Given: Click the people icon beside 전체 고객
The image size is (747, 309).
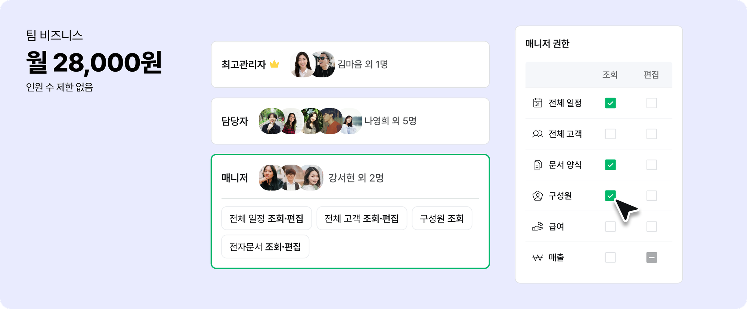Looking at the screenshot, I should [x=537, y=134].
